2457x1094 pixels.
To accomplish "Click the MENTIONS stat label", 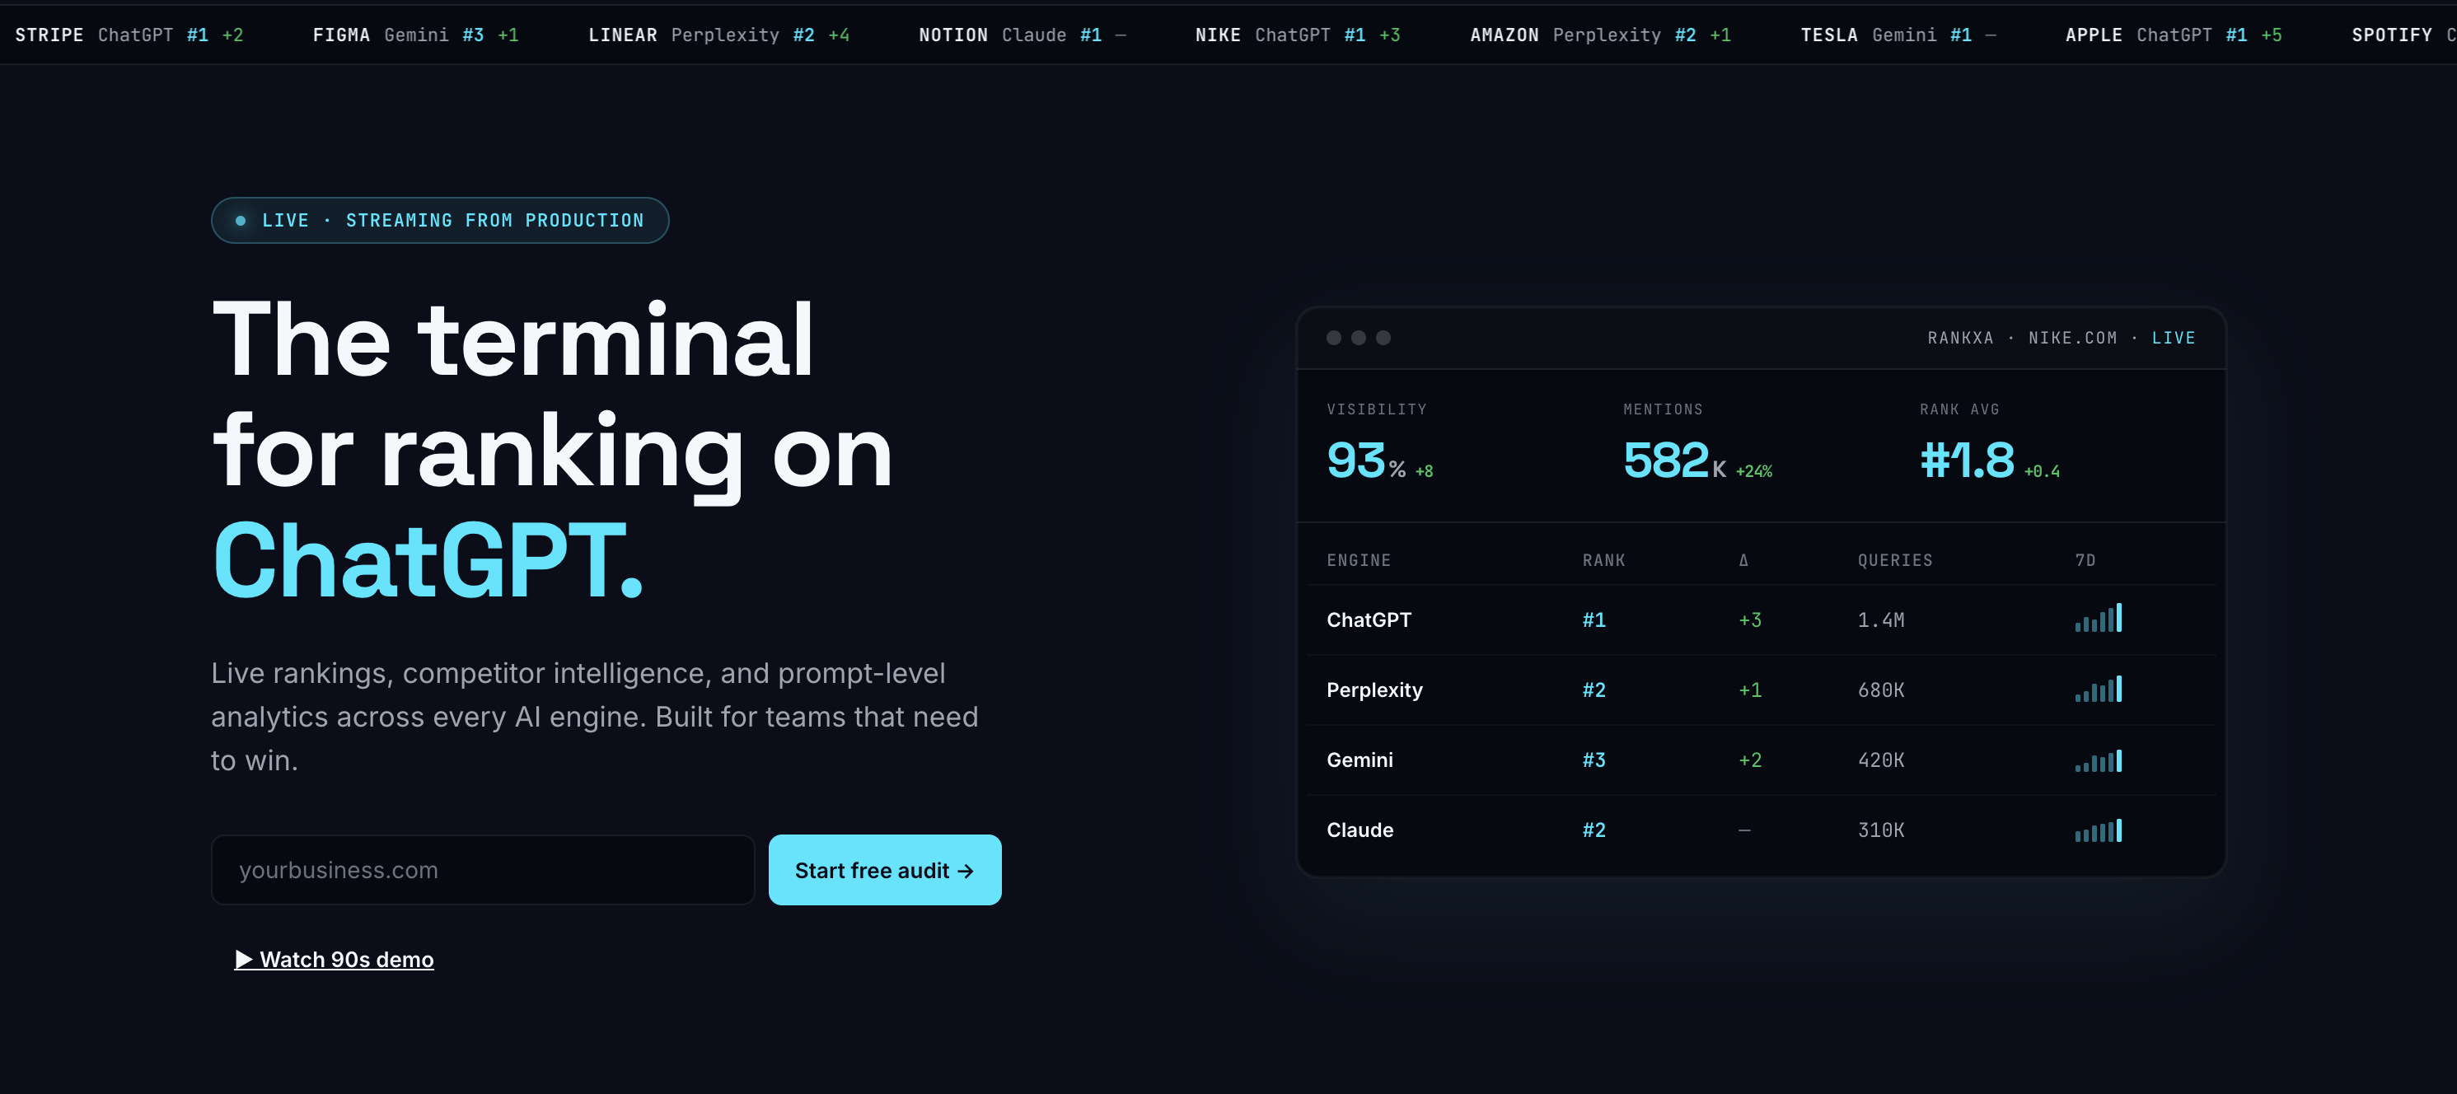I will click(1663, 409).
